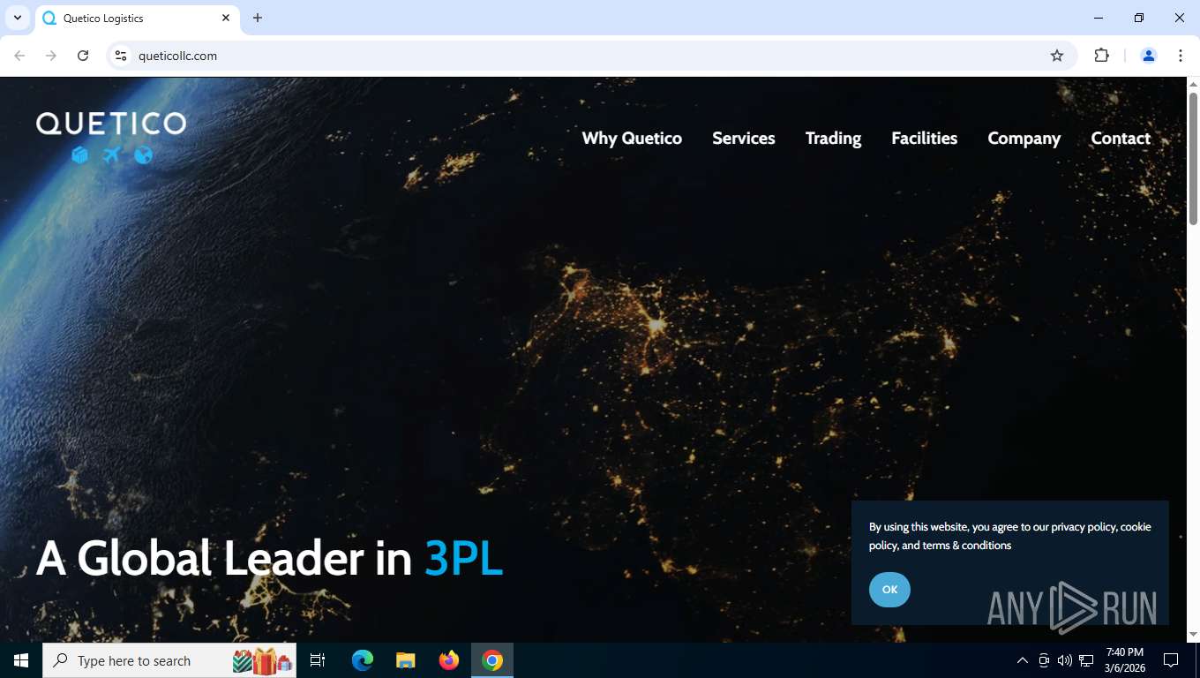Click cookie notice privacy policy text
The width and height of the screenshot is (1200, 678).
tap(1084, 527)
